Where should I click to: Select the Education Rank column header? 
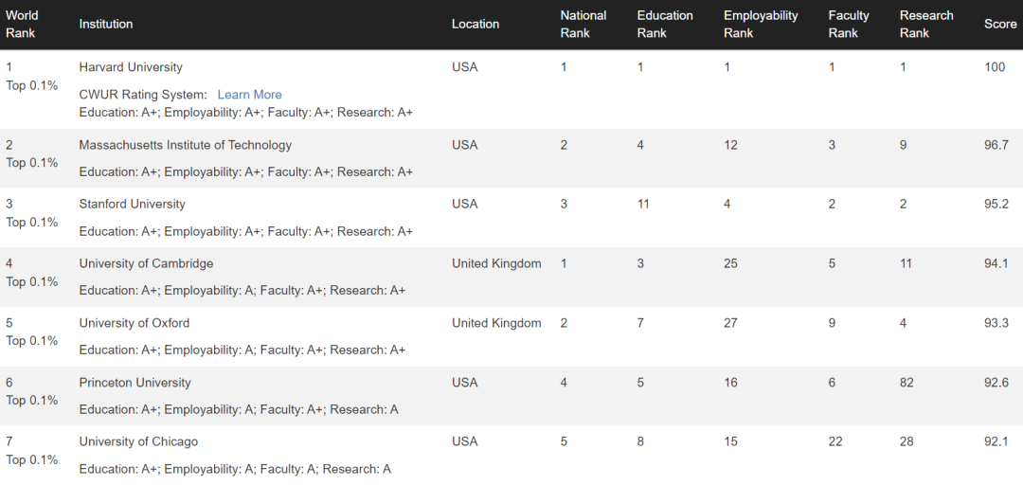coord(665,24)
